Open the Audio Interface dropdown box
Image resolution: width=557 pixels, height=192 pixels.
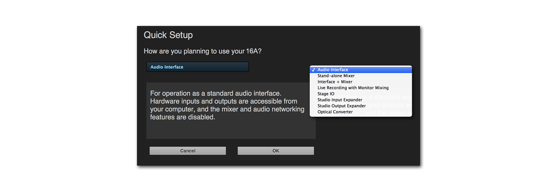tap(197, 67)
